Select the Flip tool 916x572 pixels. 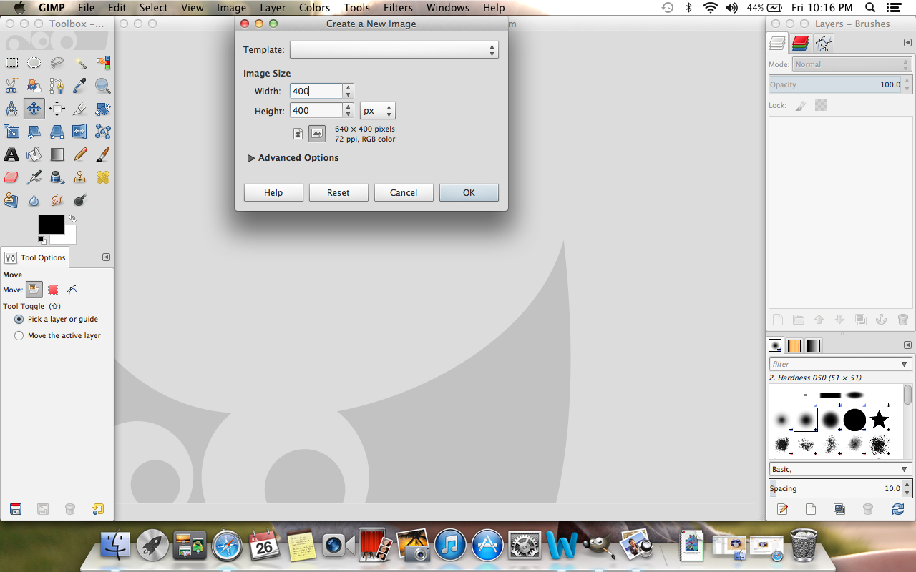click(80, 132)
